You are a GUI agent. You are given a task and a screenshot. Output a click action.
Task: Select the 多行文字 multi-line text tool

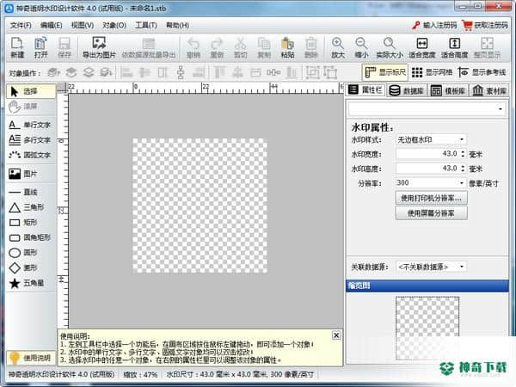[x=31, y=140]
